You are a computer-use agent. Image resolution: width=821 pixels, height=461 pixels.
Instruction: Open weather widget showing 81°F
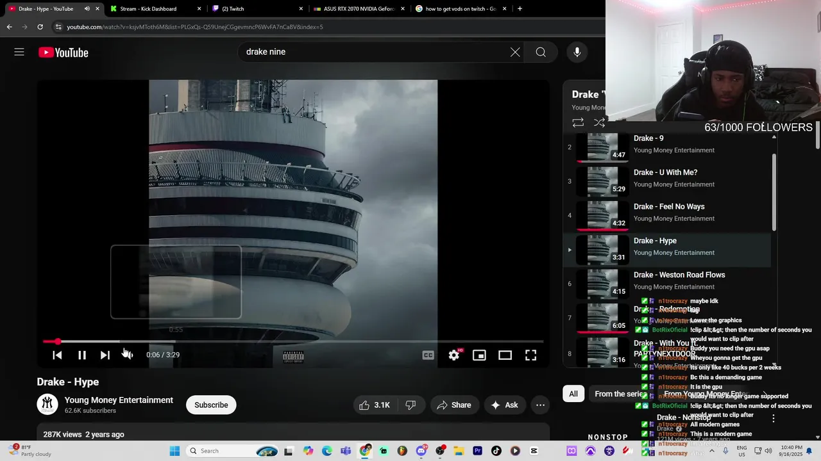coord(31,451)
